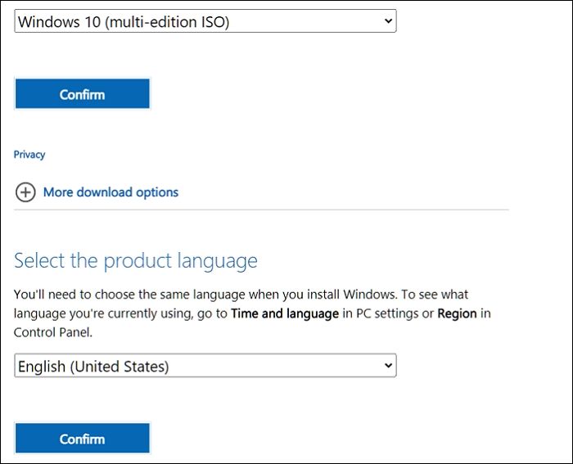Viewport: 573px width, 464px height.
Task: Click the bold 'Time and language' text
Action: (284, 313)
